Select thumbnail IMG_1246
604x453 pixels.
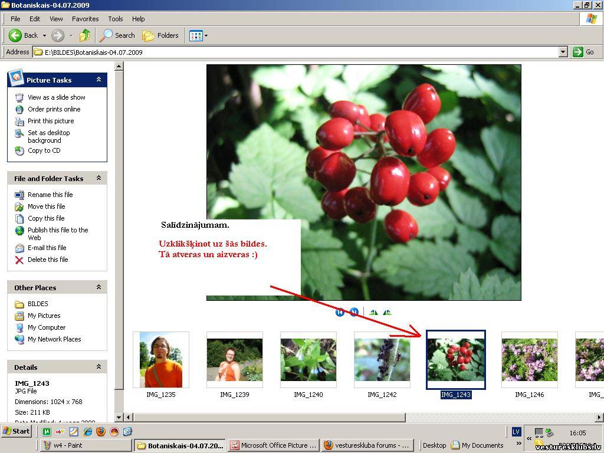tap(529, 359)
